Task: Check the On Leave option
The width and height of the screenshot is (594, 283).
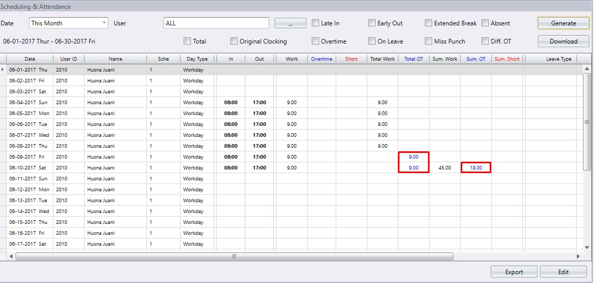Action: tap(371, 41)
